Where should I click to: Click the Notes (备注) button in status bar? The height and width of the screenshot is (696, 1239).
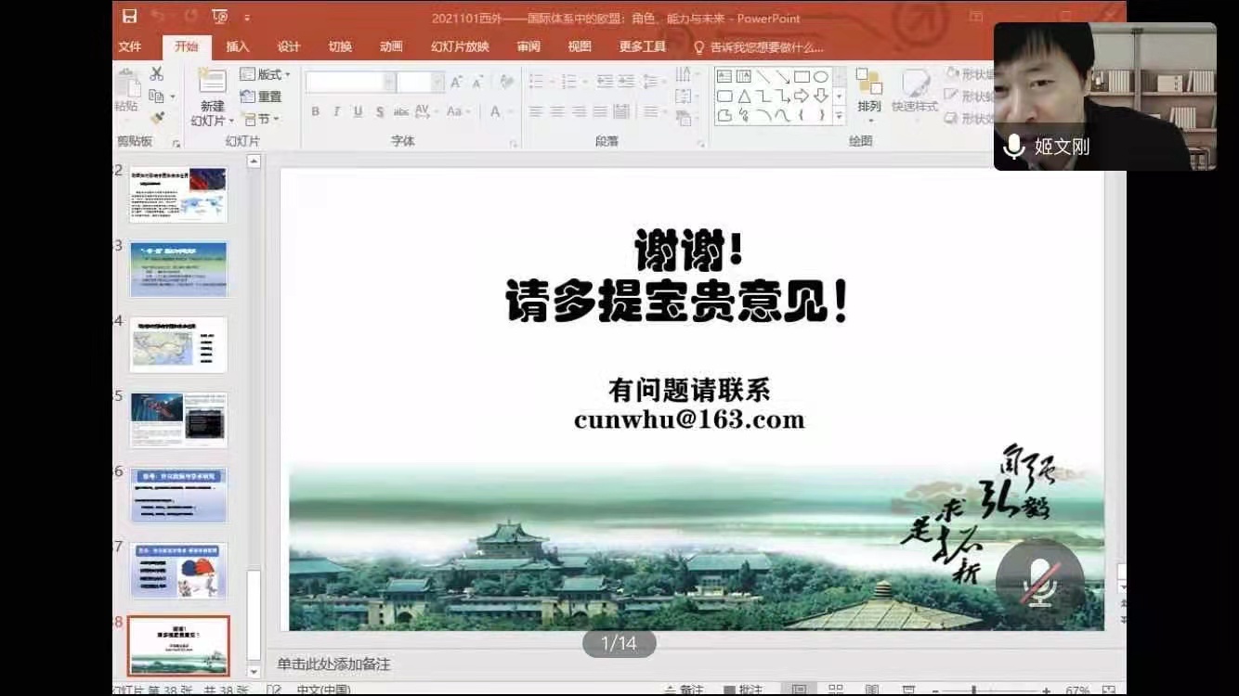(x=685, y=690)
